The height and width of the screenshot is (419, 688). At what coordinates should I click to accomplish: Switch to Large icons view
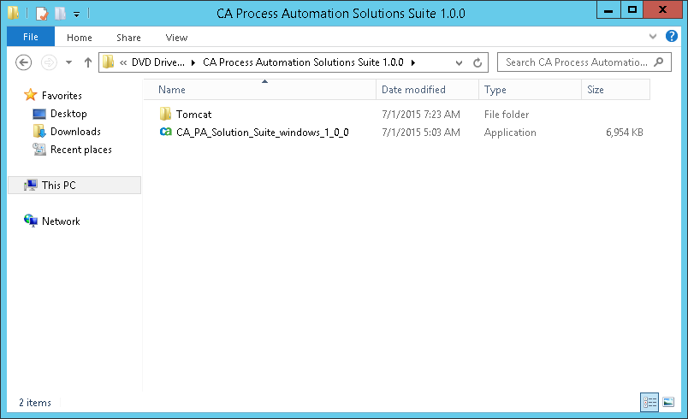[x=668, y=402]
